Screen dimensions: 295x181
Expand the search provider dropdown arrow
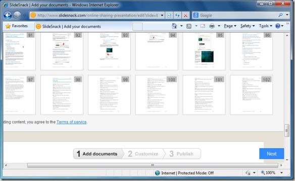click(287, 15)
